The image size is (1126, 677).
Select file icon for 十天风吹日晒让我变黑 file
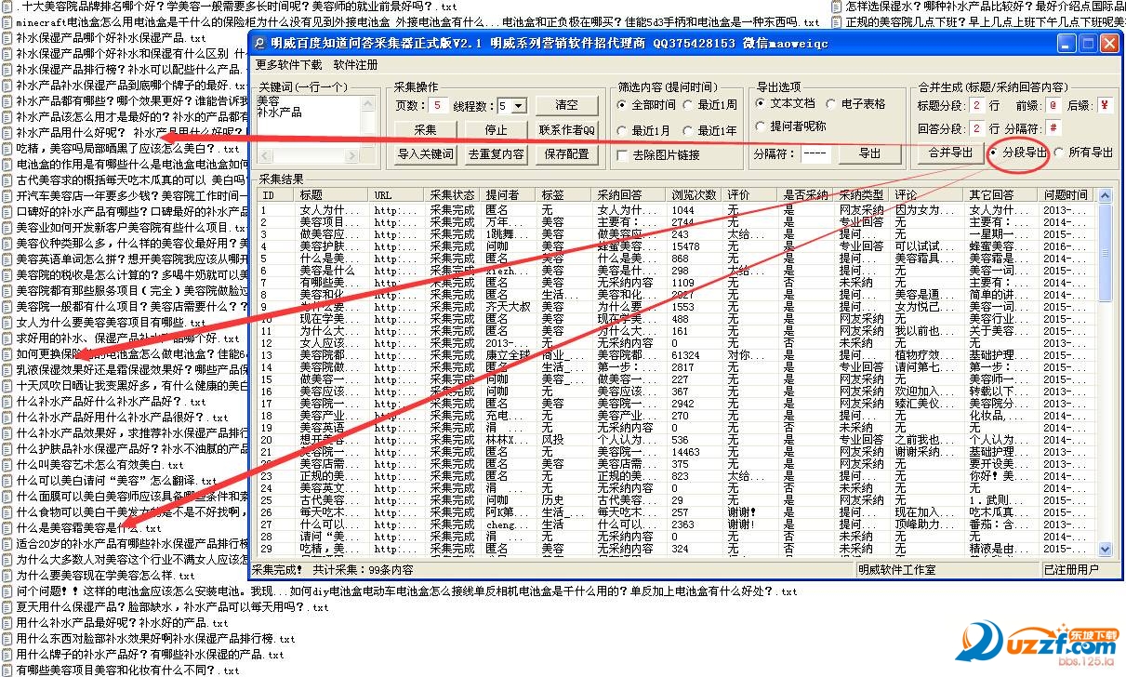point(7,386)
